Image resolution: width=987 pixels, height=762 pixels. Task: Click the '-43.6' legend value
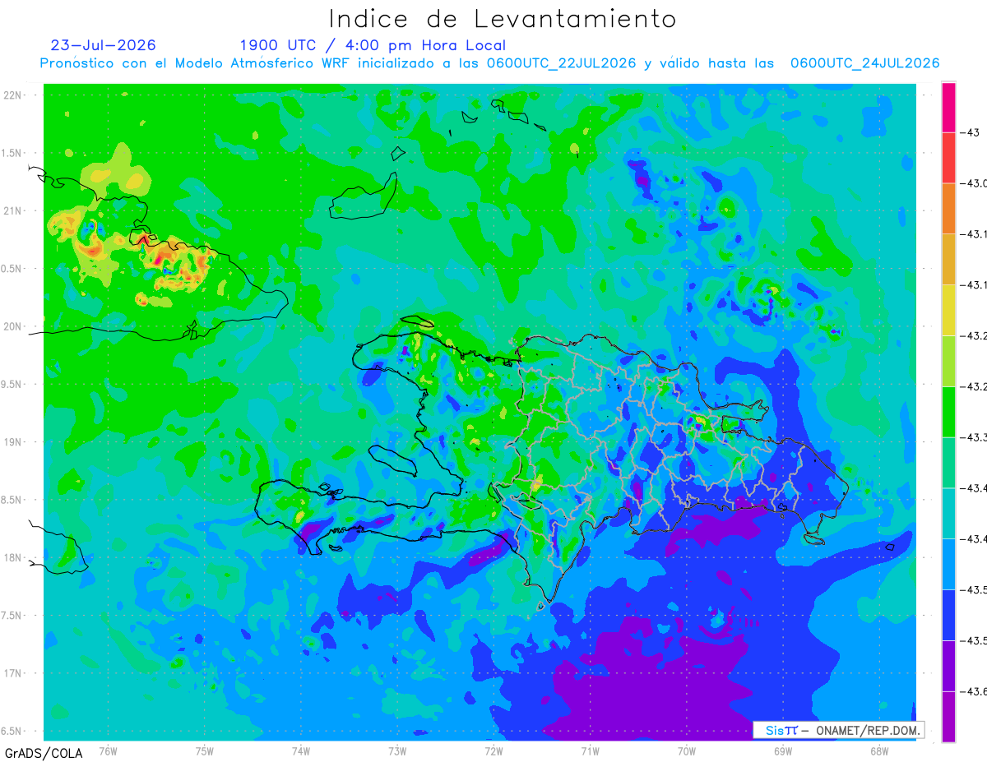(x=974, y=691)
